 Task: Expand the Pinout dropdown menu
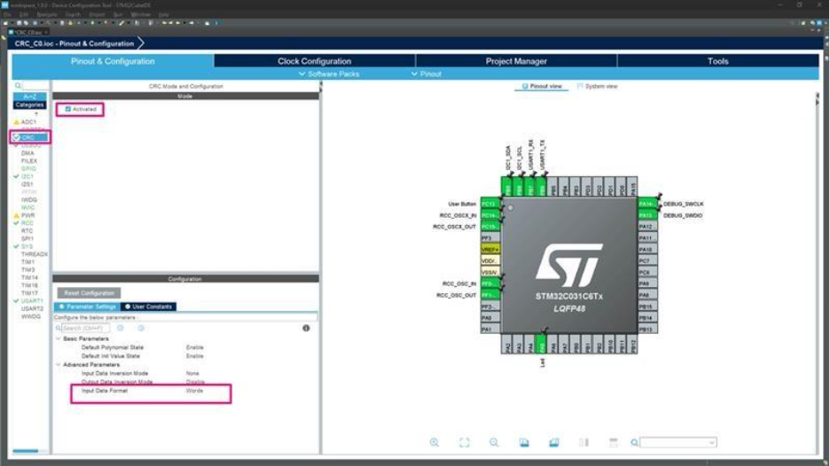point(427,74)
